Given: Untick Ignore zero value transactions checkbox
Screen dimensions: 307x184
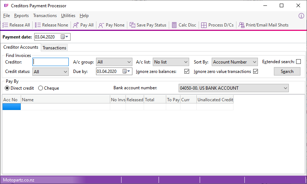Looking at the screenshot, I should point(255,71).
